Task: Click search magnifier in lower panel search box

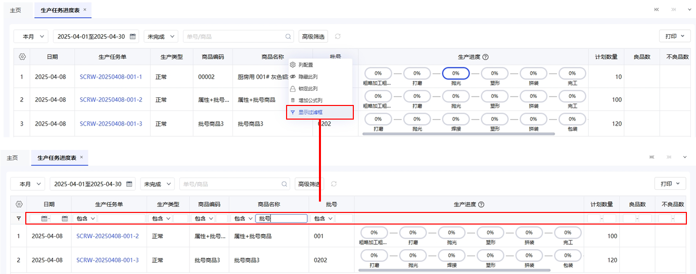Action: click(285, 184)
